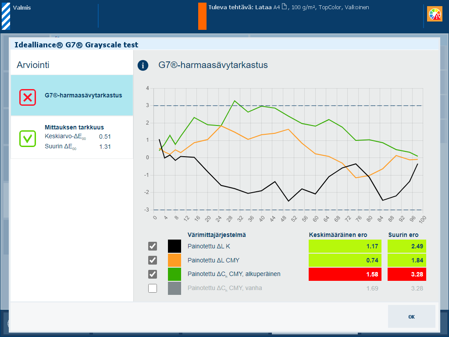
Task: Enable the ΔCh CMY vanha checkbox
Action: coord(153,288)
